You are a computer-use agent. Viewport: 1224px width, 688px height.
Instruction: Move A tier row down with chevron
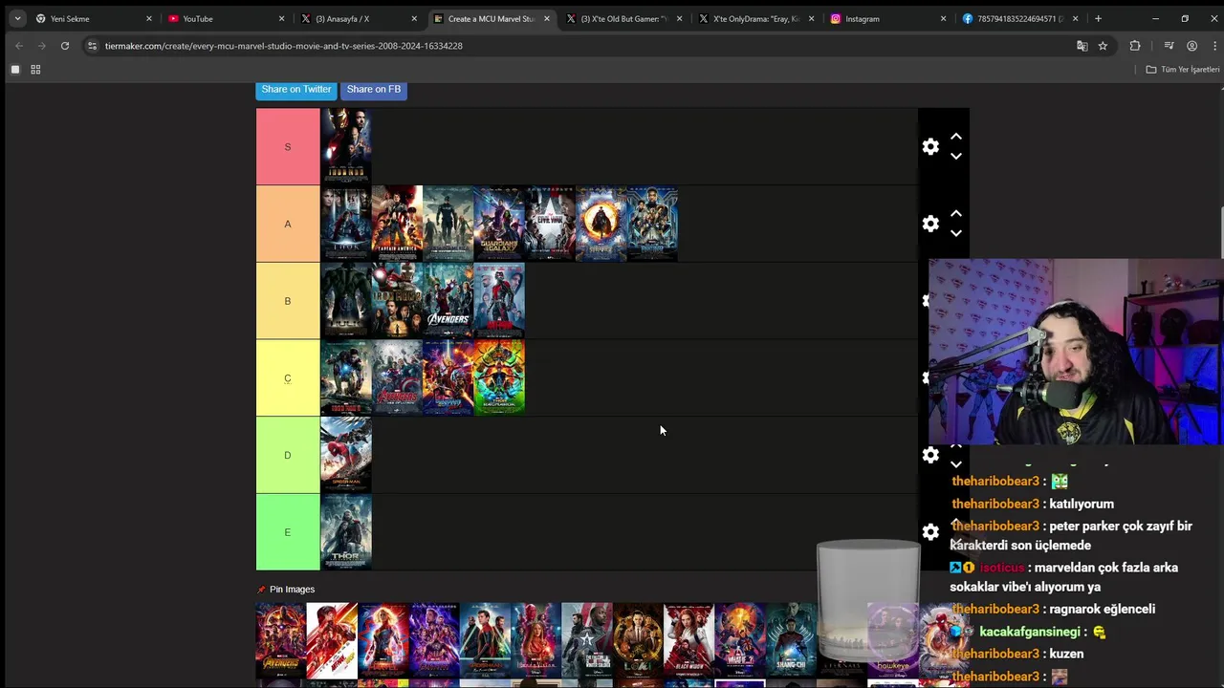click(955, 233)
